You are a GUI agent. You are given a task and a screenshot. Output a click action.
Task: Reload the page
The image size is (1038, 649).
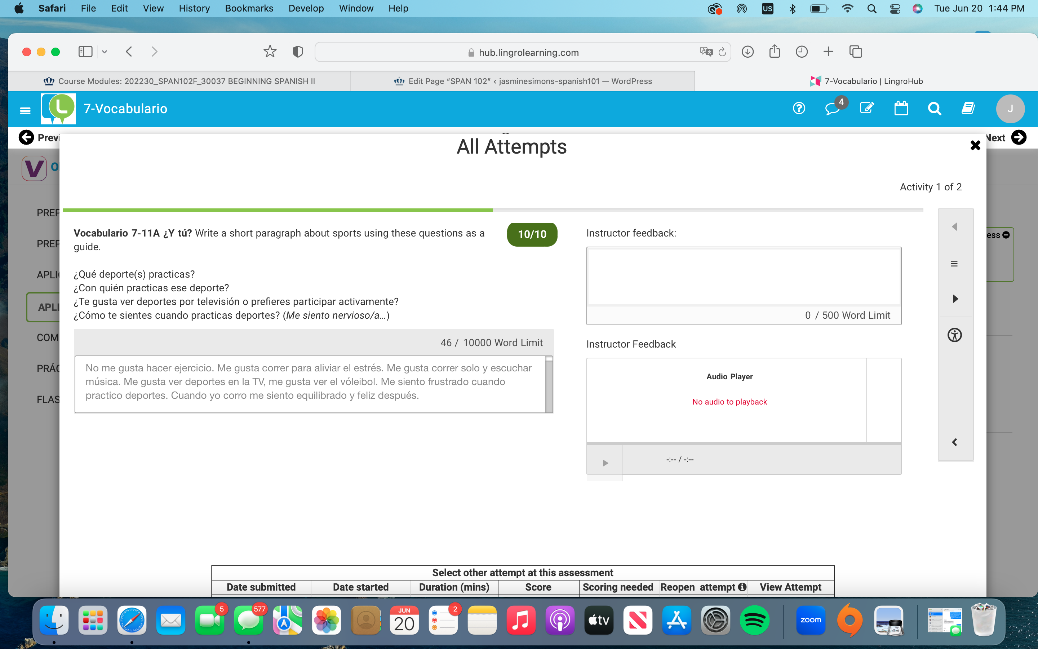coord(722,52)
